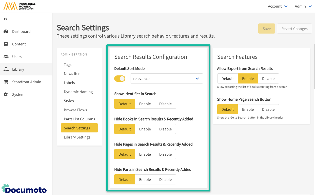Click the Revert Changes button
The height and width of the screenshot is (195, 315).
pyautogui.click(x=294, y=29)
